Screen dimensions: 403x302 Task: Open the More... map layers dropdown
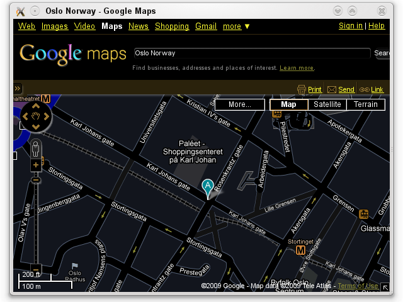point(239,104)
